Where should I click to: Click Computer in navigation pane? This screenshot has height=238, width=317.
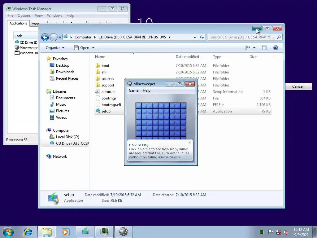(61, 130)
